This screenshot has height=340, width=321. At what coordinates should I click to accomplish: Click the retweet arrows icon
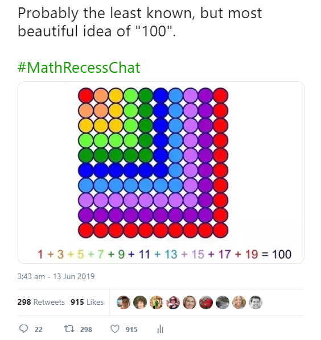coord(69,329)
